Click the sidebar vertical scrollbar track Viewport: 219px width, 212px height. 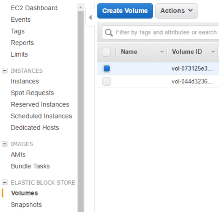point(81,112)
